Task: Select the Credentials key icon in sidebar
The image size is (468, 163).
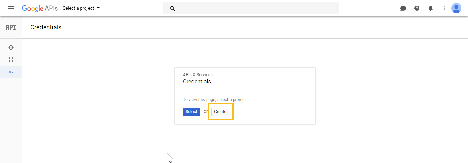Action: [x=11, y=72]
